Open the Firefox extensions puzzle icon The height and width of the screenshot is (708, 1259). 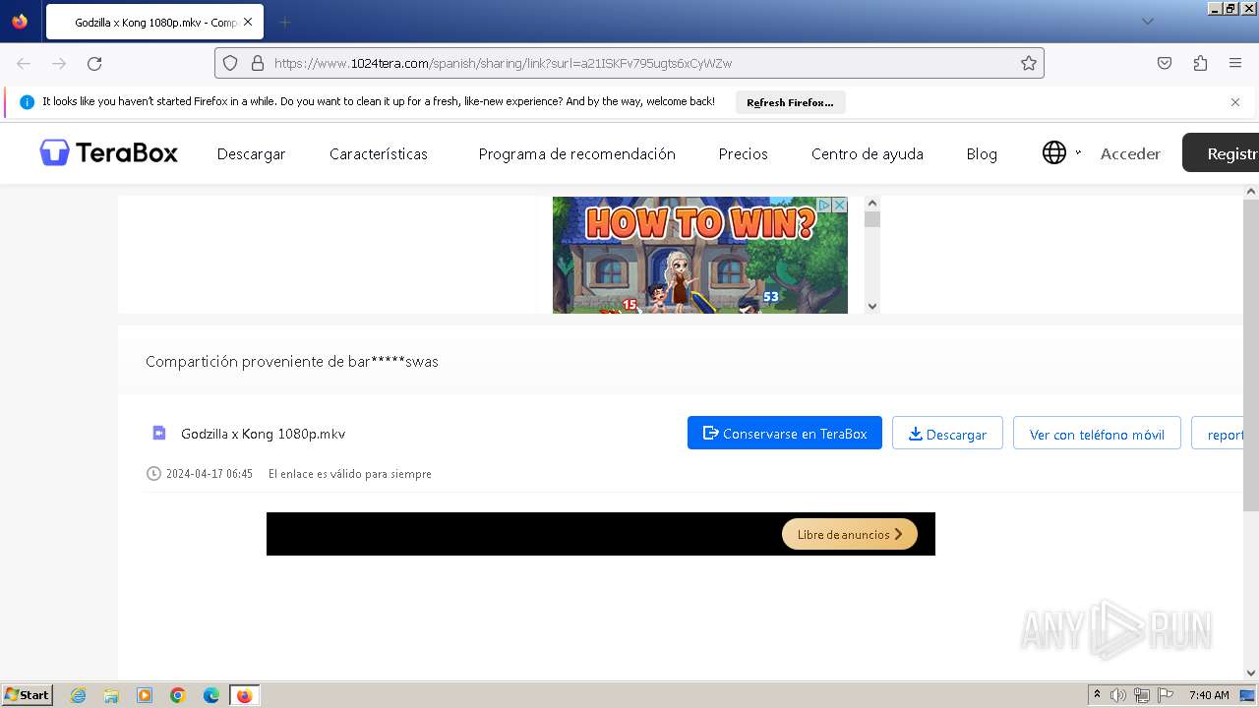tap(1200, 63)
